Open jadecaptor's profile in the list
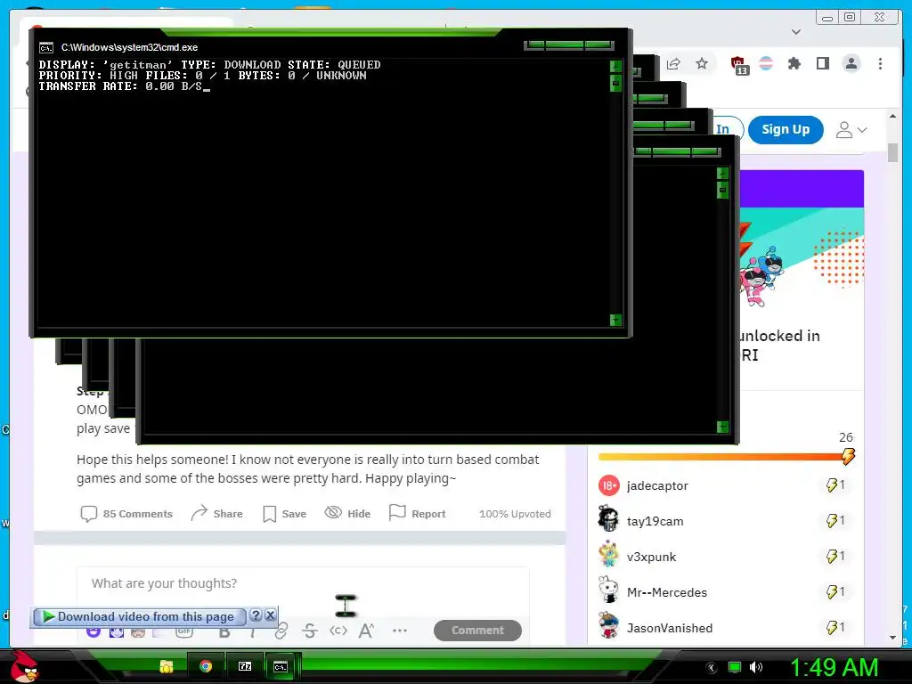 click(x=657, y=485)
